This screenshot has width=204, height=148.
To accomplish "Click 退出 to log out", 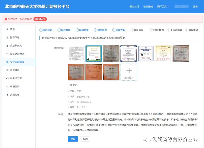I will pos(195,7).
